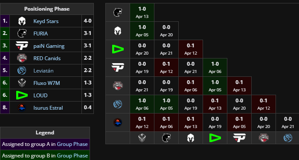This screenshot has width=299, height=160.
Task: Click the Fluxo W7M logo in crosstable bottom row
Action: coord(142,138)
